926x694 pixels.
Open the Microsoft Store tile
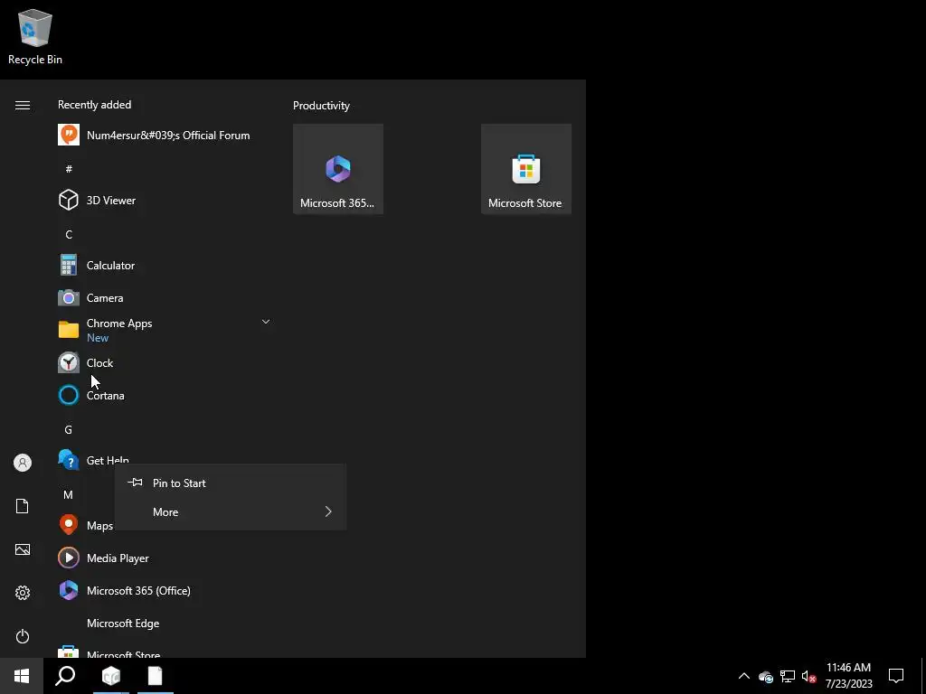(x=525, y=169)
